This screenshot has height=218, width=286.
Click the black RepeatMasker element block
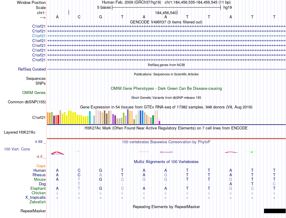[275, 211]
